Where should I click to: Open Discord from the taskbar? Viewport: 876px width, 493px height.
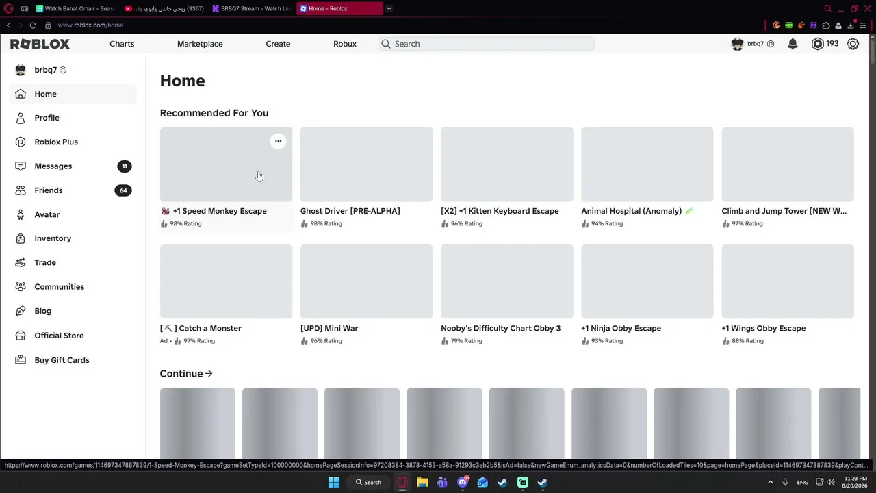(463, 482)
